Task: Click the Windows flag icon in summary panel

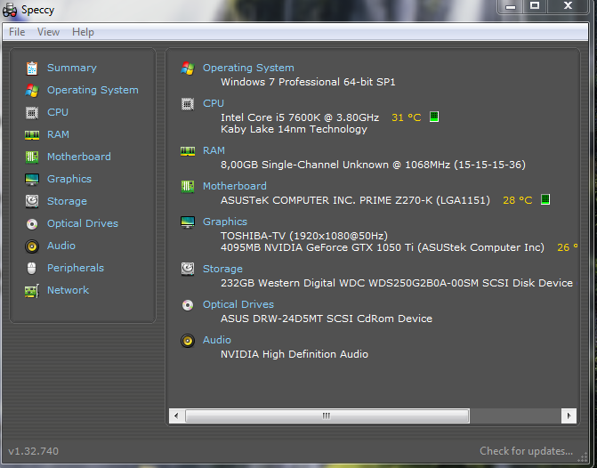Action: (188, 69)
